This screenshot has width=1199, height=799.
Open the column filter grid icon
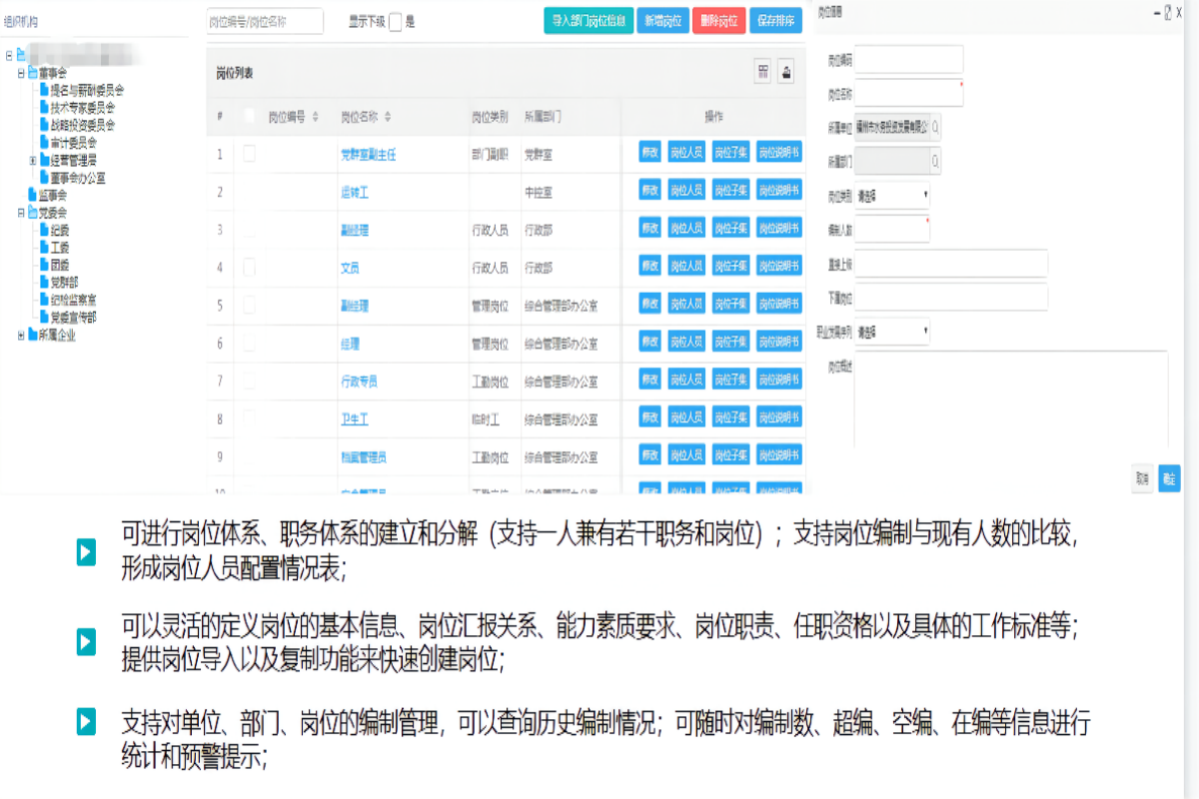[763, 71]
